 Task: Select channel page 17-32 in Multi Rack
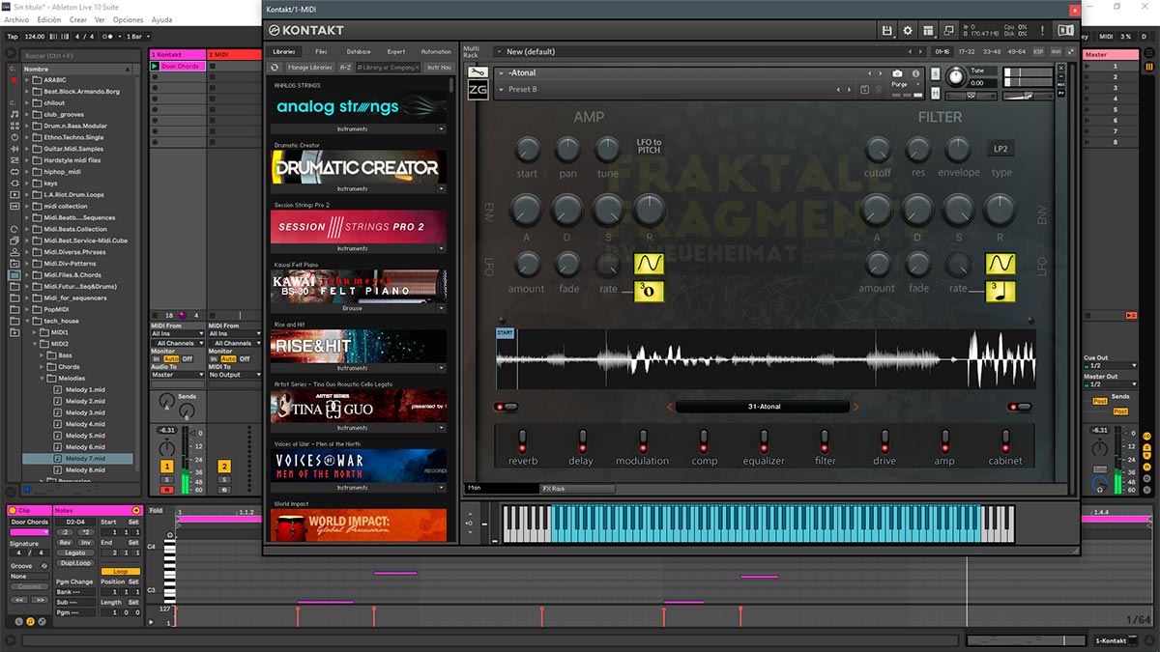(966, 51)
